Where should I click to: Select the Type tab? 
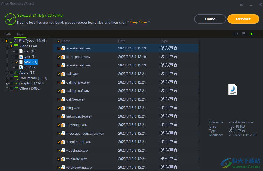click(x=20, y=34)
